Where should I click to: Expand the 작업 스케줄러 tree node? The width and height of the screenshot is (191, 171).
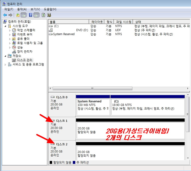(10, 30)
